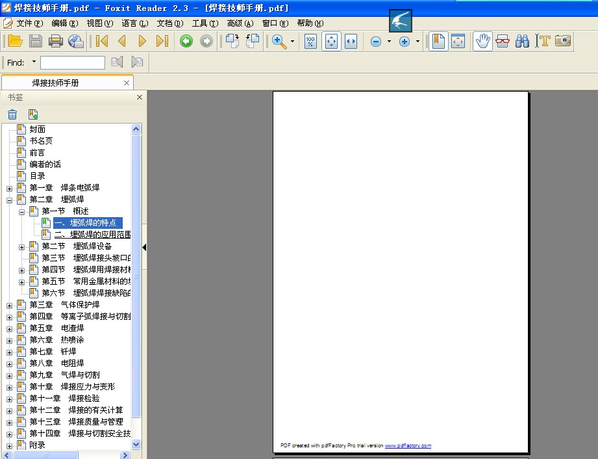This screenshot has width=598, height=459.
Task: Close the 书签 bookmarks panel
Action: click(x=140, y=98)
